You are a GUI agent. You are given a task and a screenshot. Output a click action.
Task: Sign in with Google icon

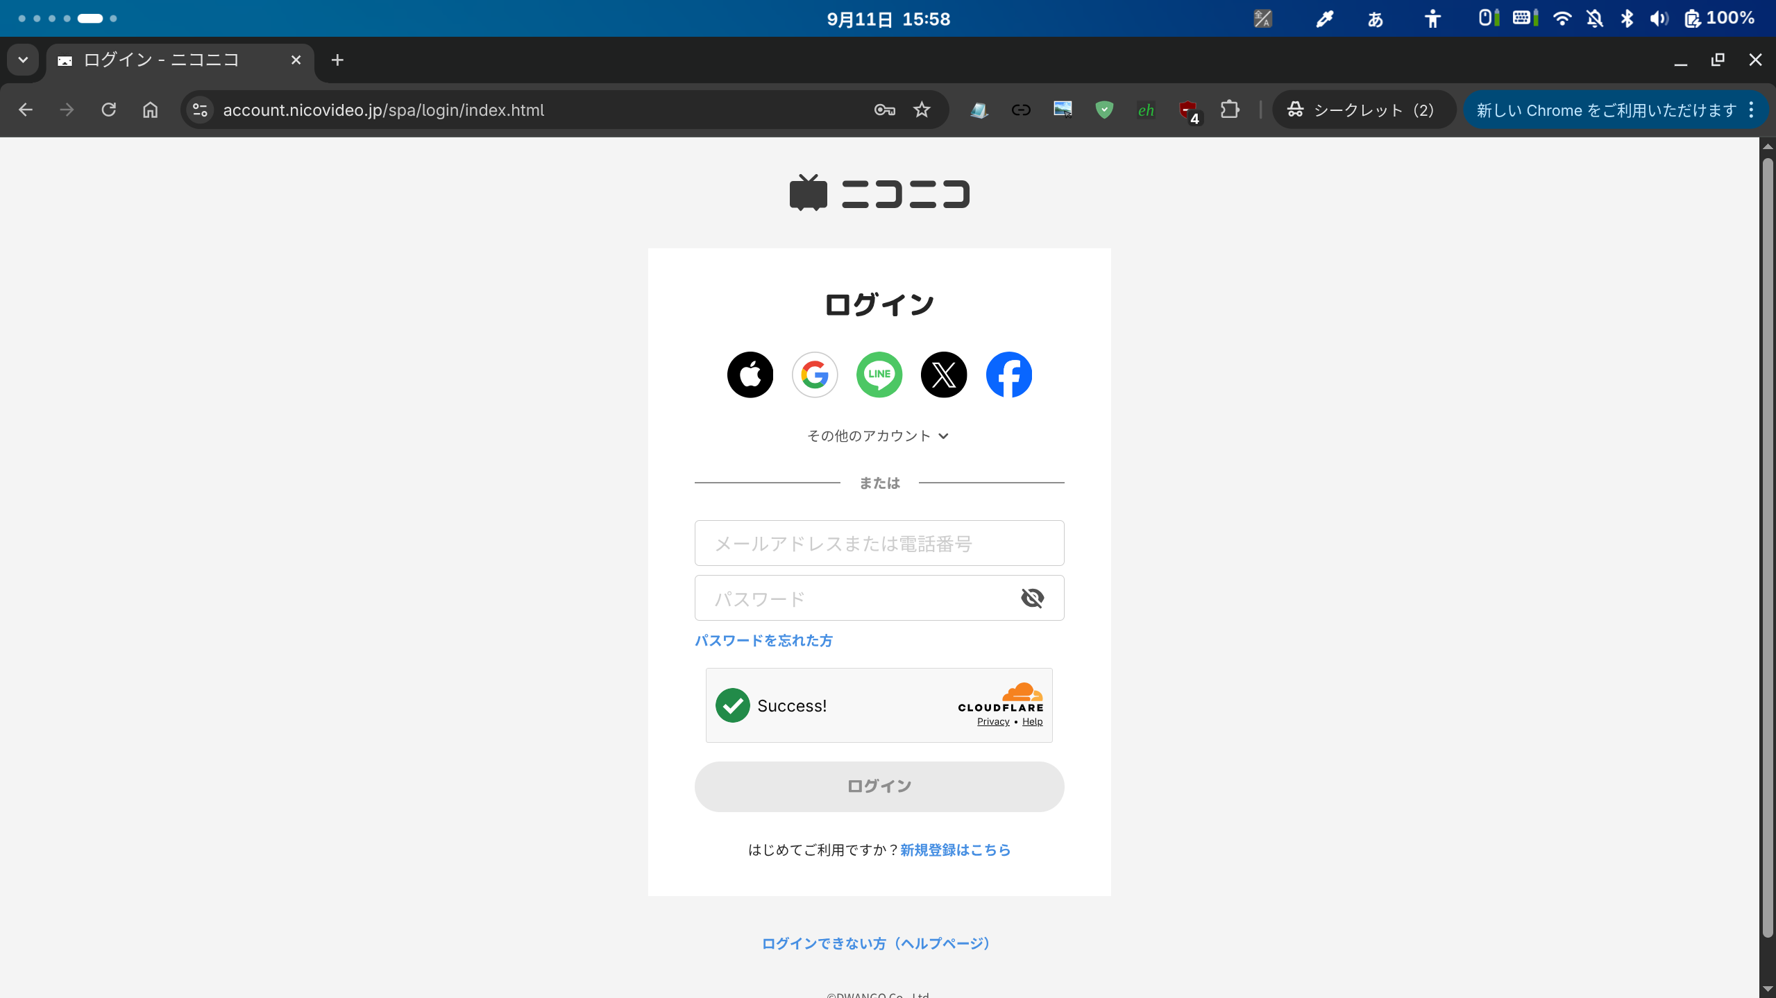click(815, 375)
